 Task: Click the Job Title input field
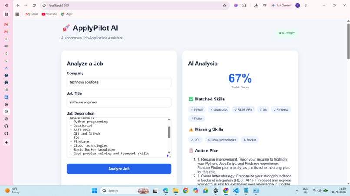(119, 103)
